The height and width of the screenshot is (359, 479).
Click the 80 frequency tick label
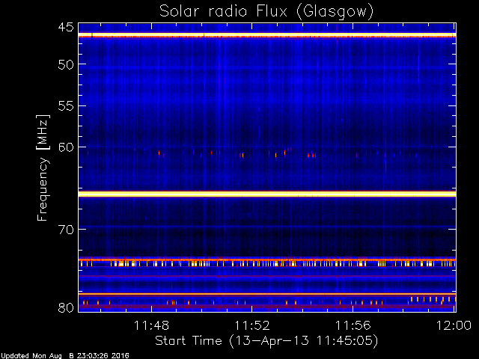click(x=66, y=307)
